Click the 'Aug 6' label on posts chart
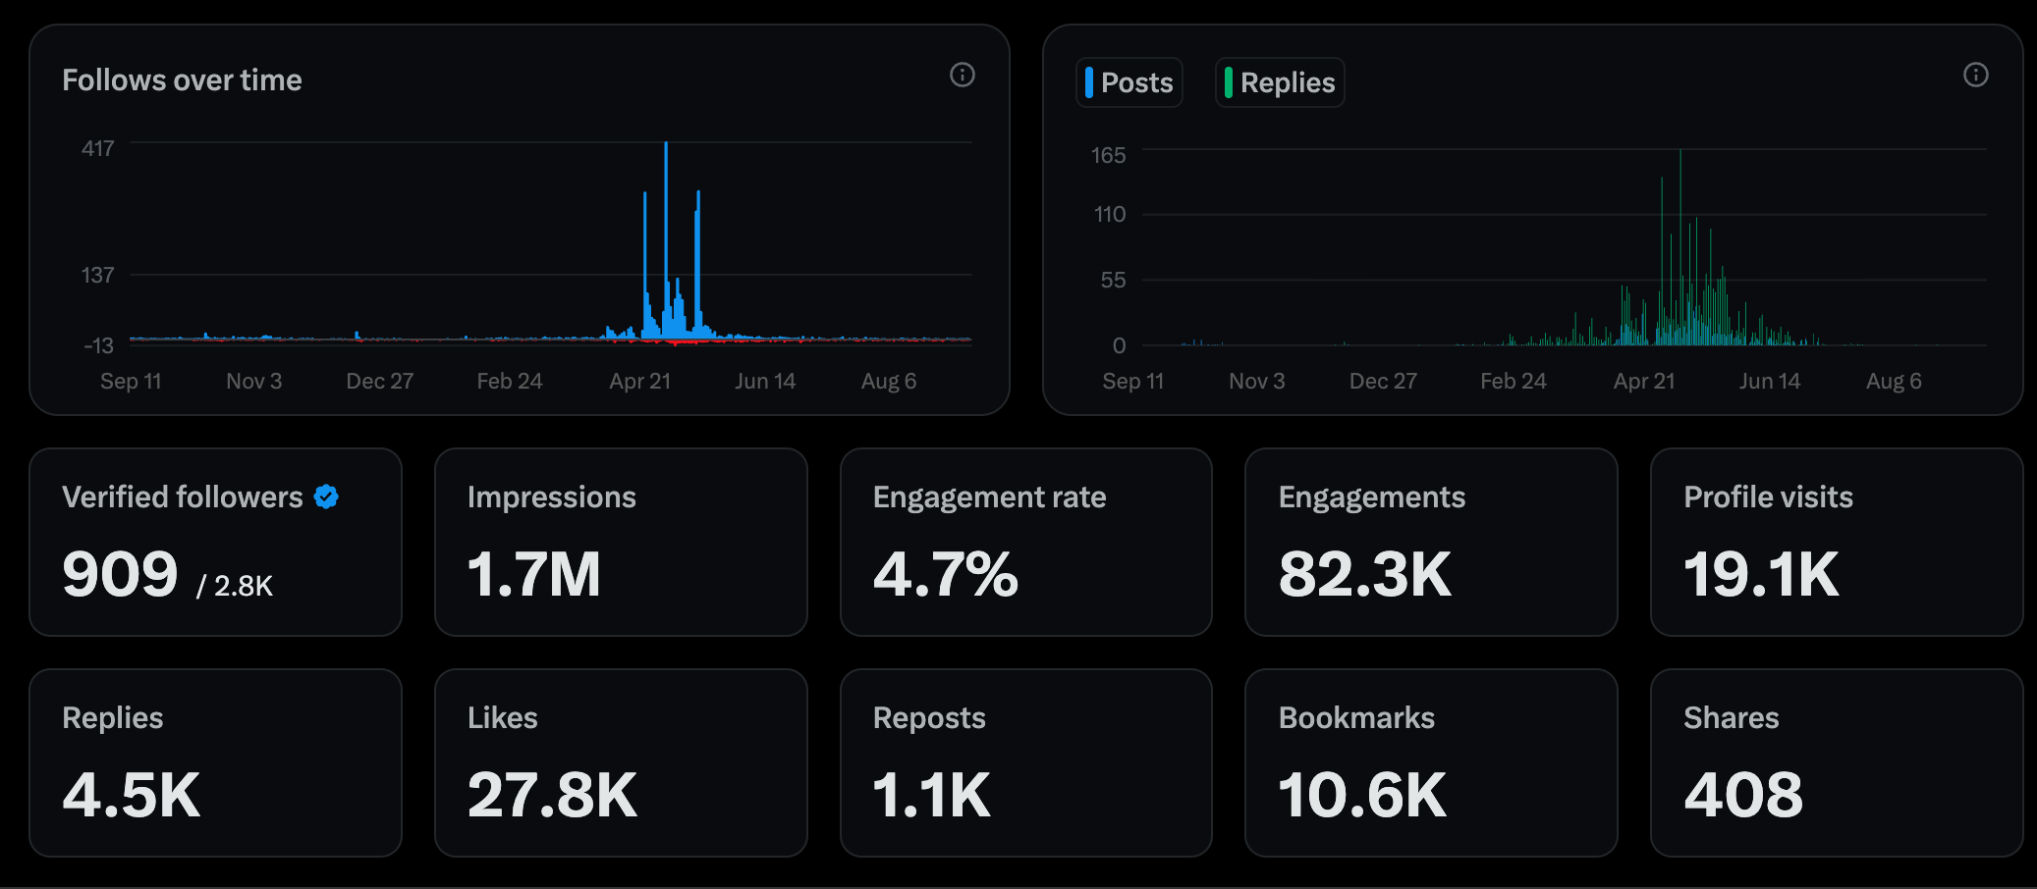 coord(1894,382)
